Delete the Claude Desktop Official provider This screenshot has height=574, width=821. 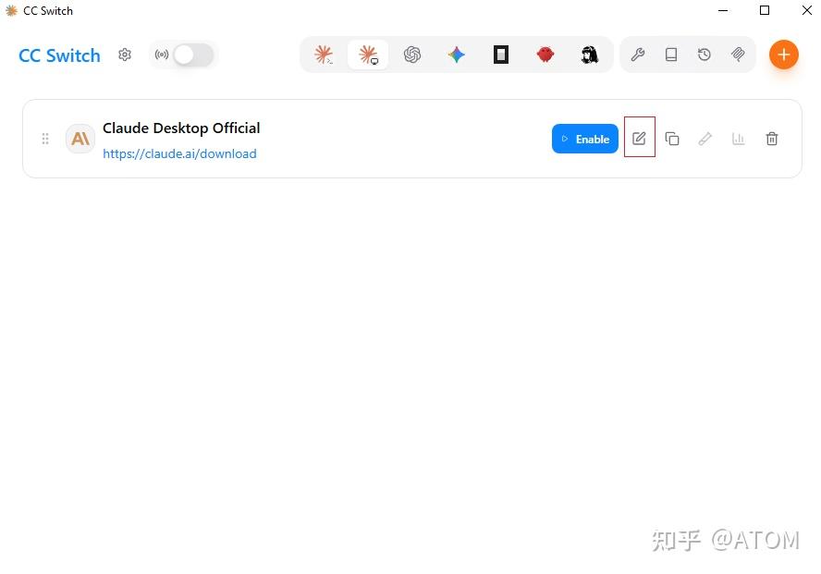tap(772, 139)
